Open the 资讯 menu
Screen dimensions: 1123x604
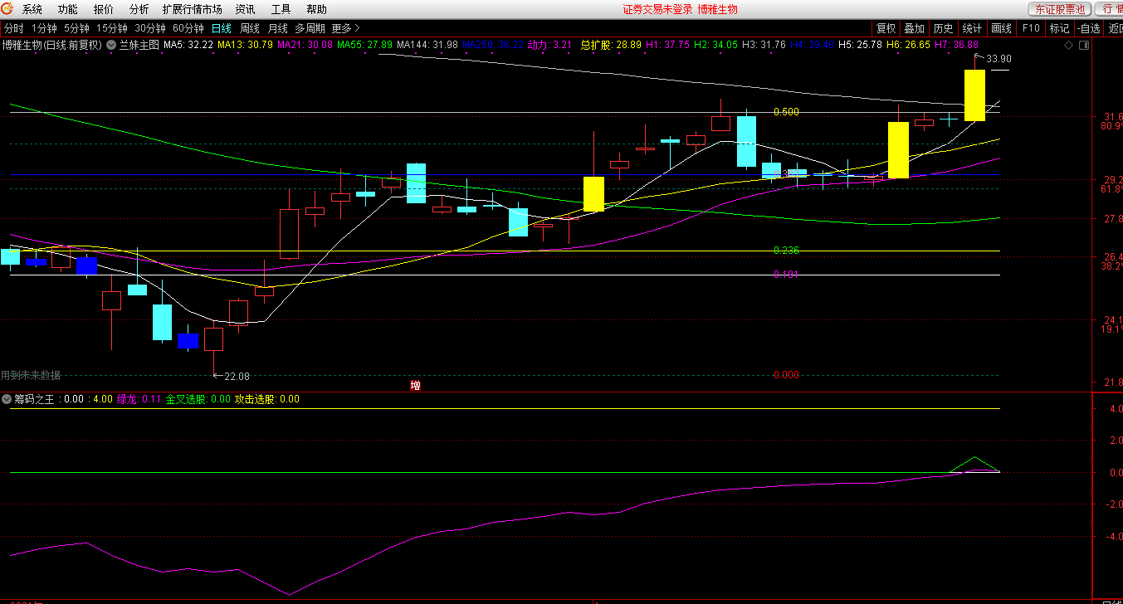tap(245, 10)
